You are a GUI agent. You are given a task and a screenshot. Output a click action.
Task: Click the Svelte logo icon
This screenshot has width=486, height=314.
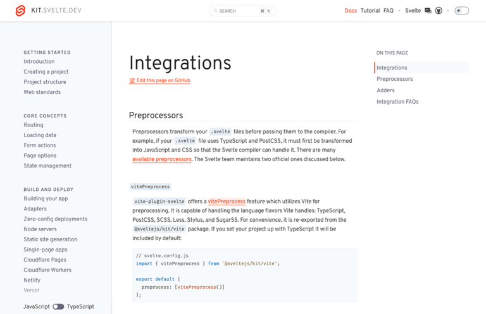(x=20, y=11)
